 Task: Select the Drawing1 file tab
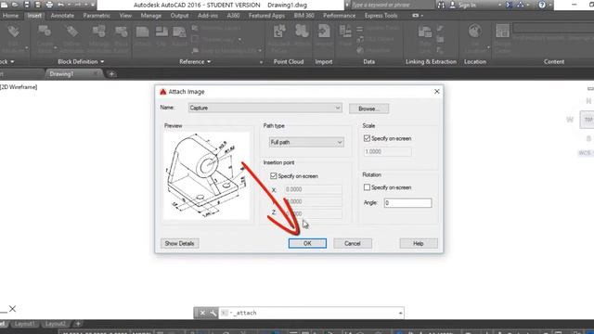61,74
